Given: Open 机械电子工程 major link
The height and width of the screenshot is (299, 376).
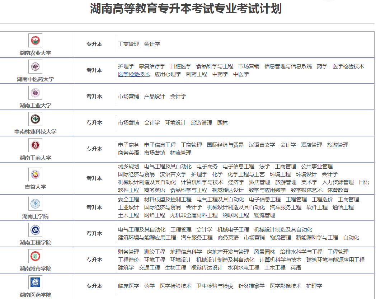Looking at the screenshot, I should point(233,230).
